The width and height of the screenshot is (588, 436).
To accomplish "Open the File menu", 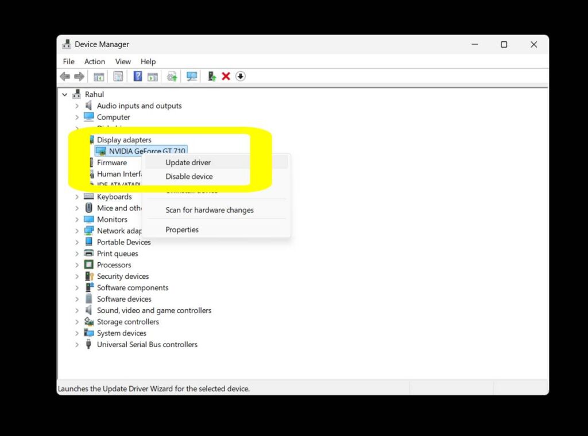I will tap(69, 61).
